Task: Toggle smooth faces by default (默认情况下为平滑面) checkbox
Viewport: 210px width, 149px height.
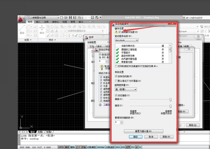Action: point(116,81)
